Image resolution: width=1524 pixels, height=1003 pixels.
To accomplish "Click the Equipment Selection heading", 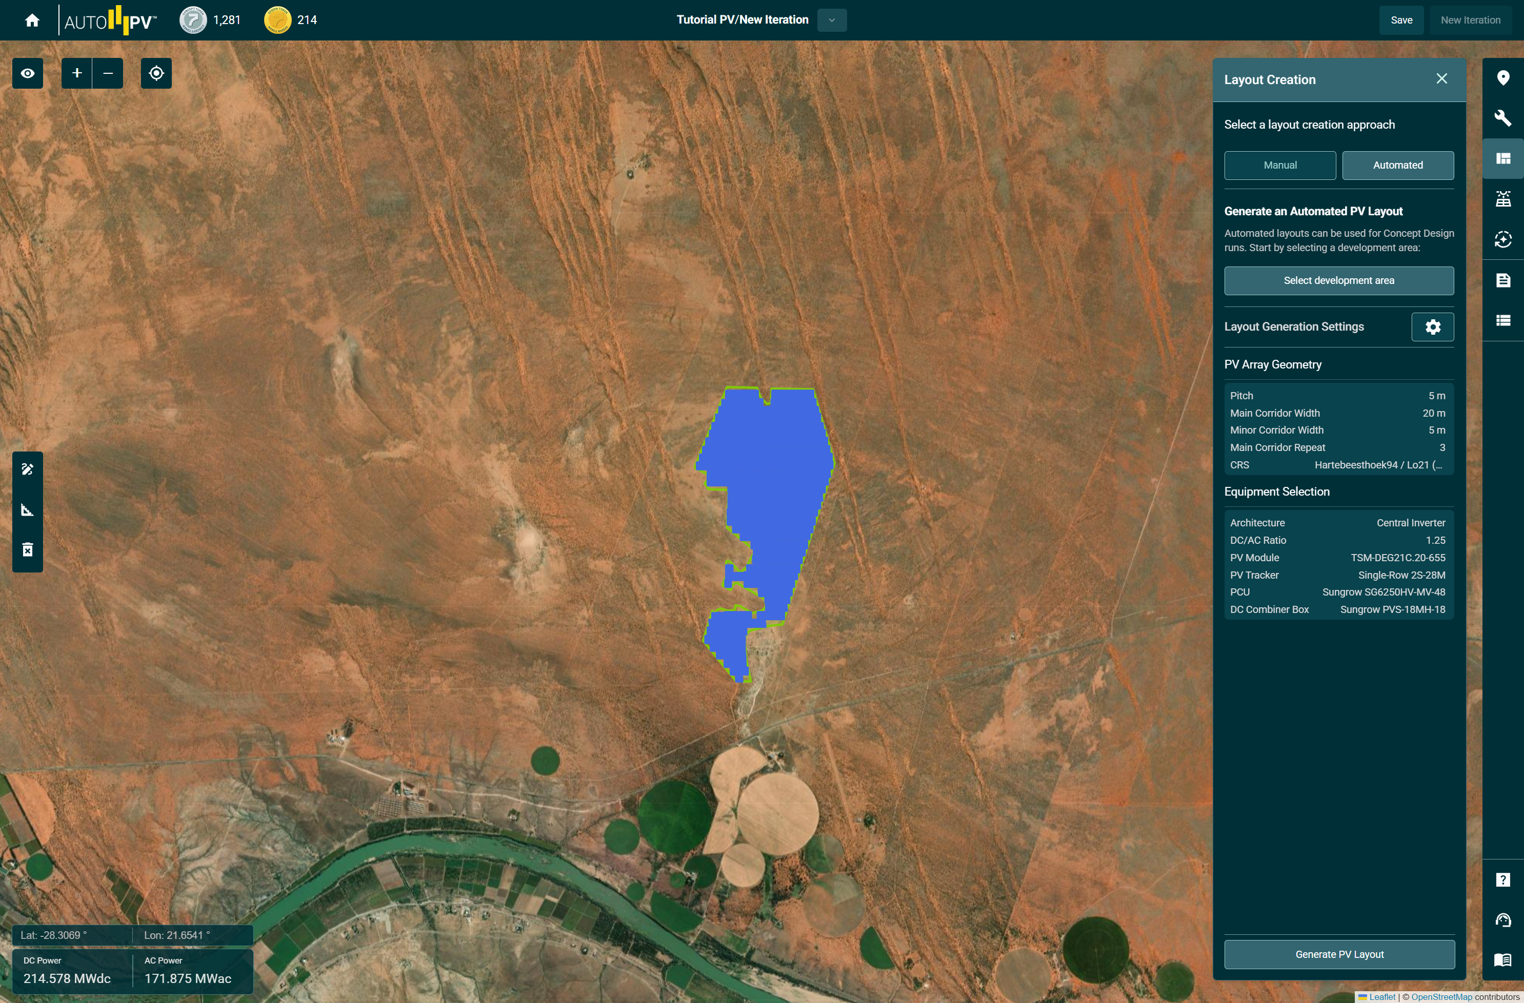I will (x=1276, y=492).
